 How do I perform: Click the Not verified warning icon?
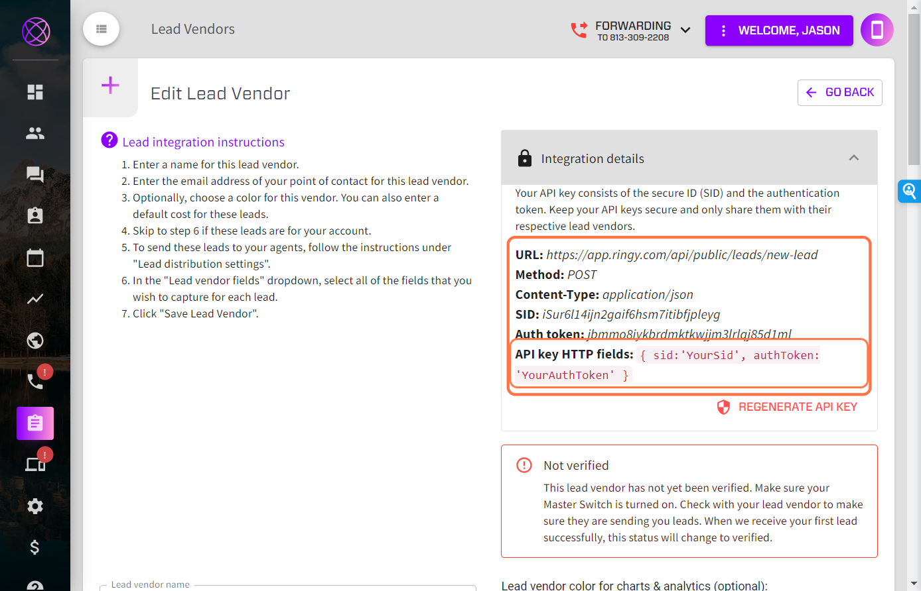[524, 465]
